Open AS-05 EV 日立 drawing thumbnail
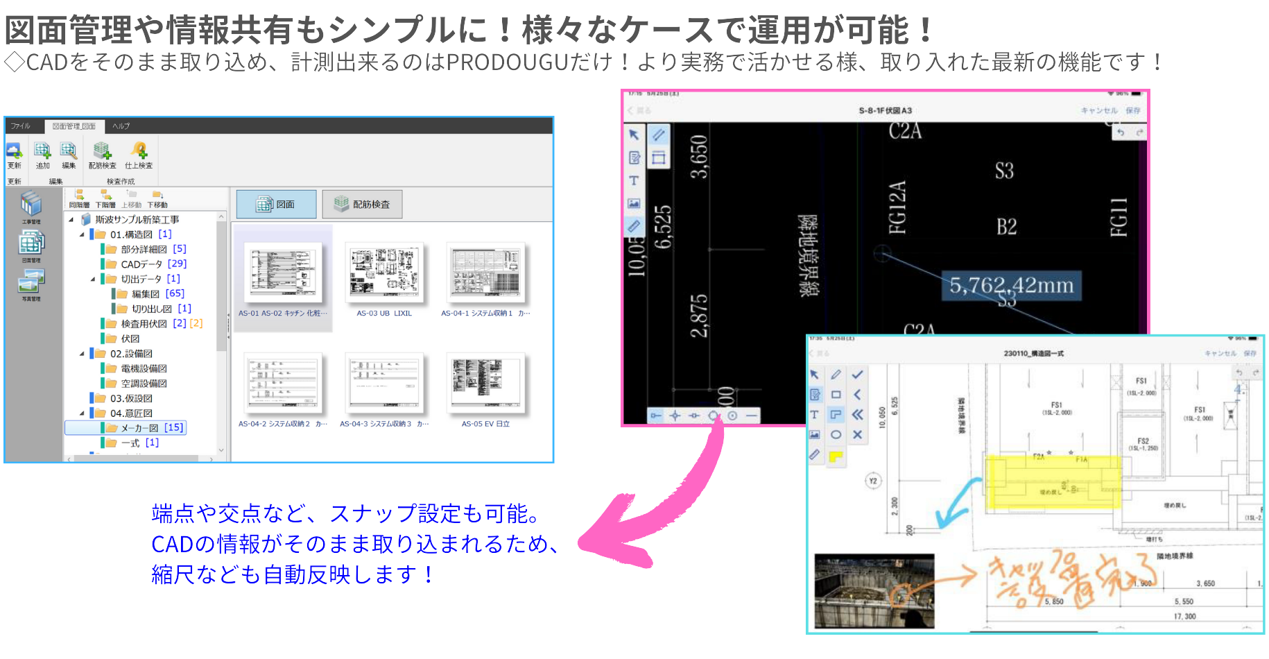 (x=485, y=391)
